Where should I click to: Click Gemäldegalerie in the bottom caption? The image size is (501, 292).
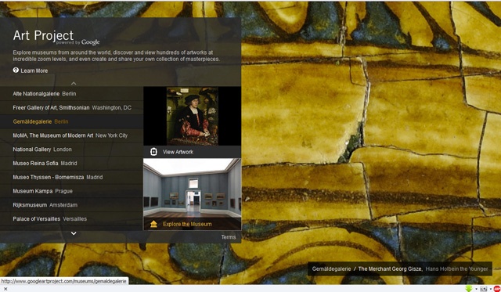pyautogui.click(x=331, y=269)
